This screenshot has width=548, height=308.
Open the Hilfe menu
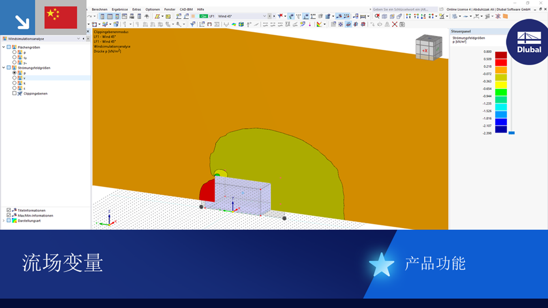point(201,10)
